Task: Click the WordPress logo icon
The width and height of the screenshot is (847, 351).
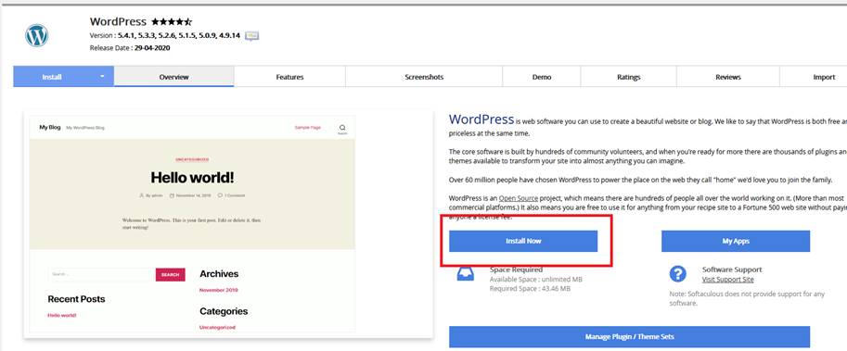Action: coord(37,35)
